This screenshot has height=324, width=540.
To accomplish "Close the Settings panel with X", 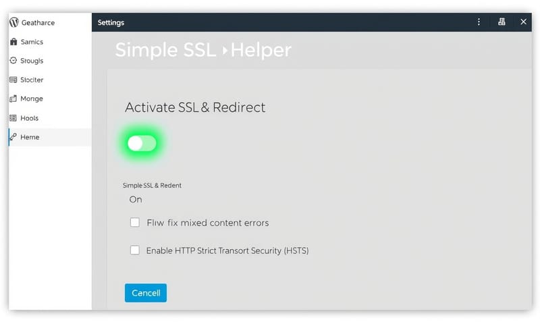I will [x=523, y=22].
